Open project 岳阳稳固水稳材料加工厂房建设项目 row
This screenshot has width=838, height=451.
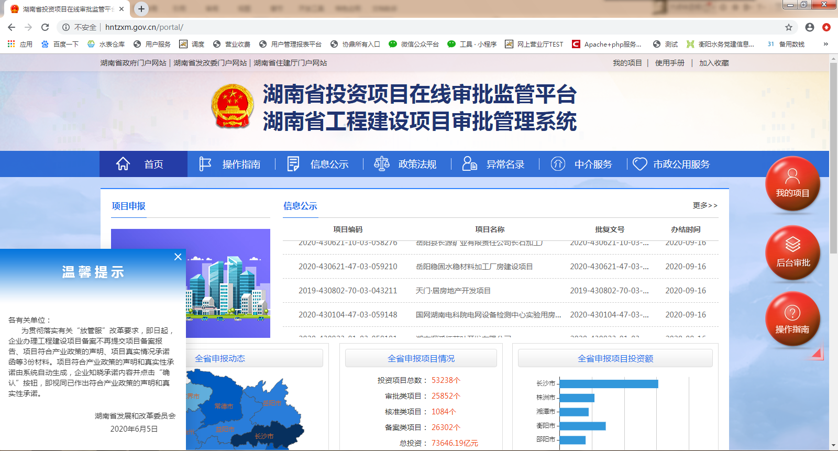pos(474,267)
